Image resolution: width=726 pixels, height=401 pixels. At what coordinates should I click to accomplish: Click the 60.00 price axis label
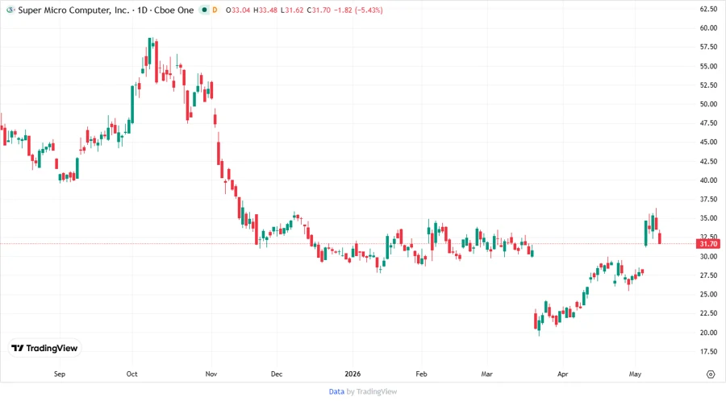click(x=708, y=27)
